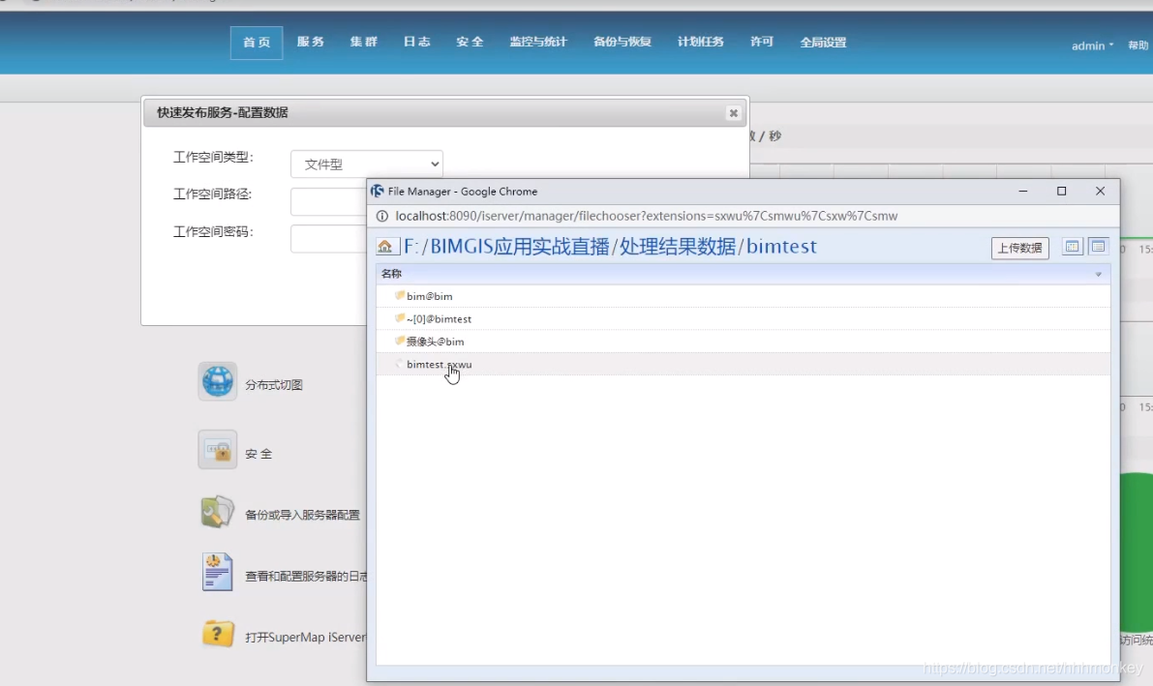Expand the admin user dropdown
The height and width of the screenshot is (686, 1153).
(x=1092, y=45)
